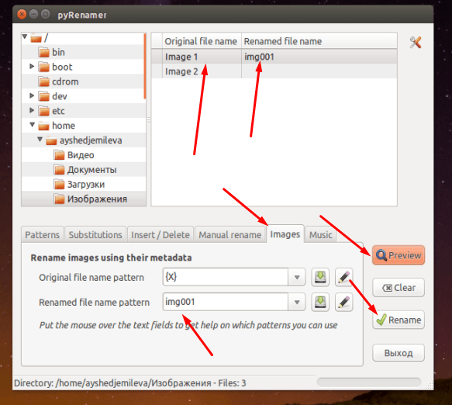452x405 pixels.
Task: Save the renamed file name pattern
Action: (320, 302)
